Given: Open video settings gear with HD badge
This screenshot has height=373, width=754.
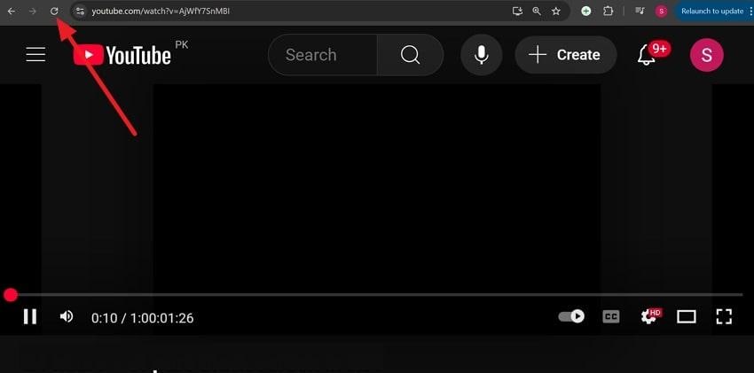Looking at the screenshot, I should coord(649,316).
